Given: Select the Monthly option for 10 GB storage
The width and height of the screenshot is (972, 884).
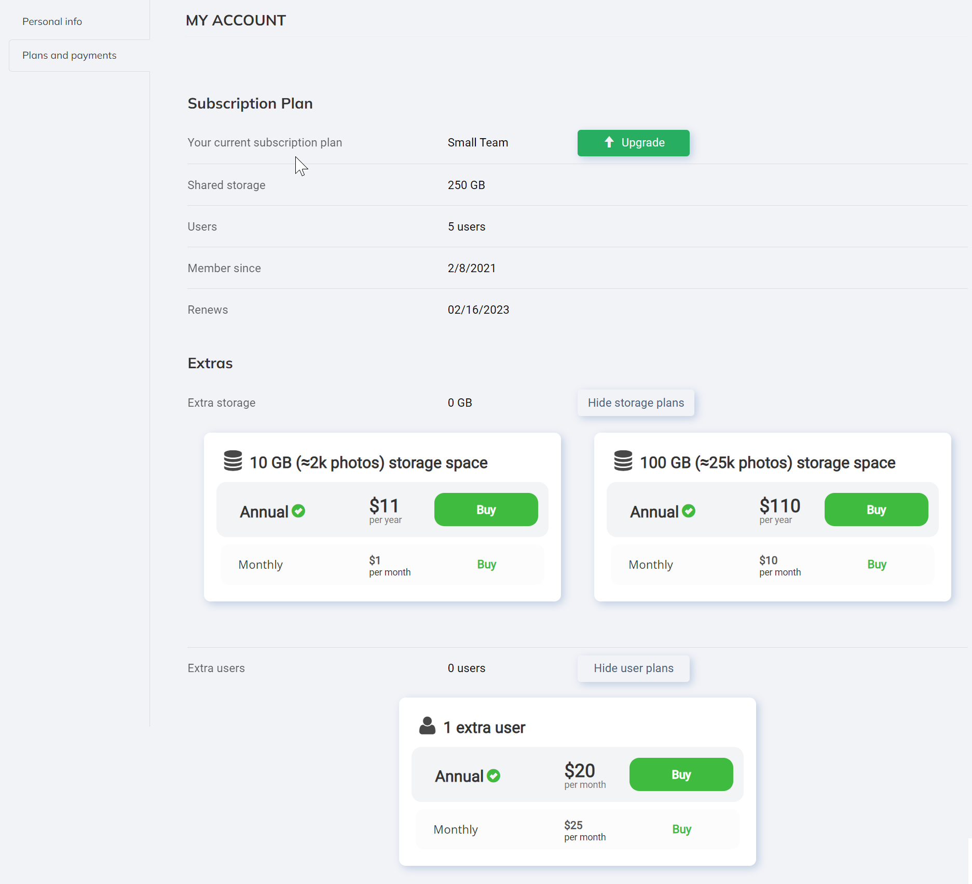Looking at the screenshot, I should click(261, 565).
